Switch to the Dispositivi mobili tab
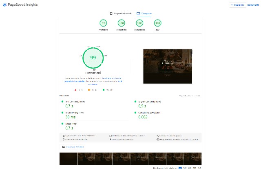This screenshot has height=169, width=261. 121,13
